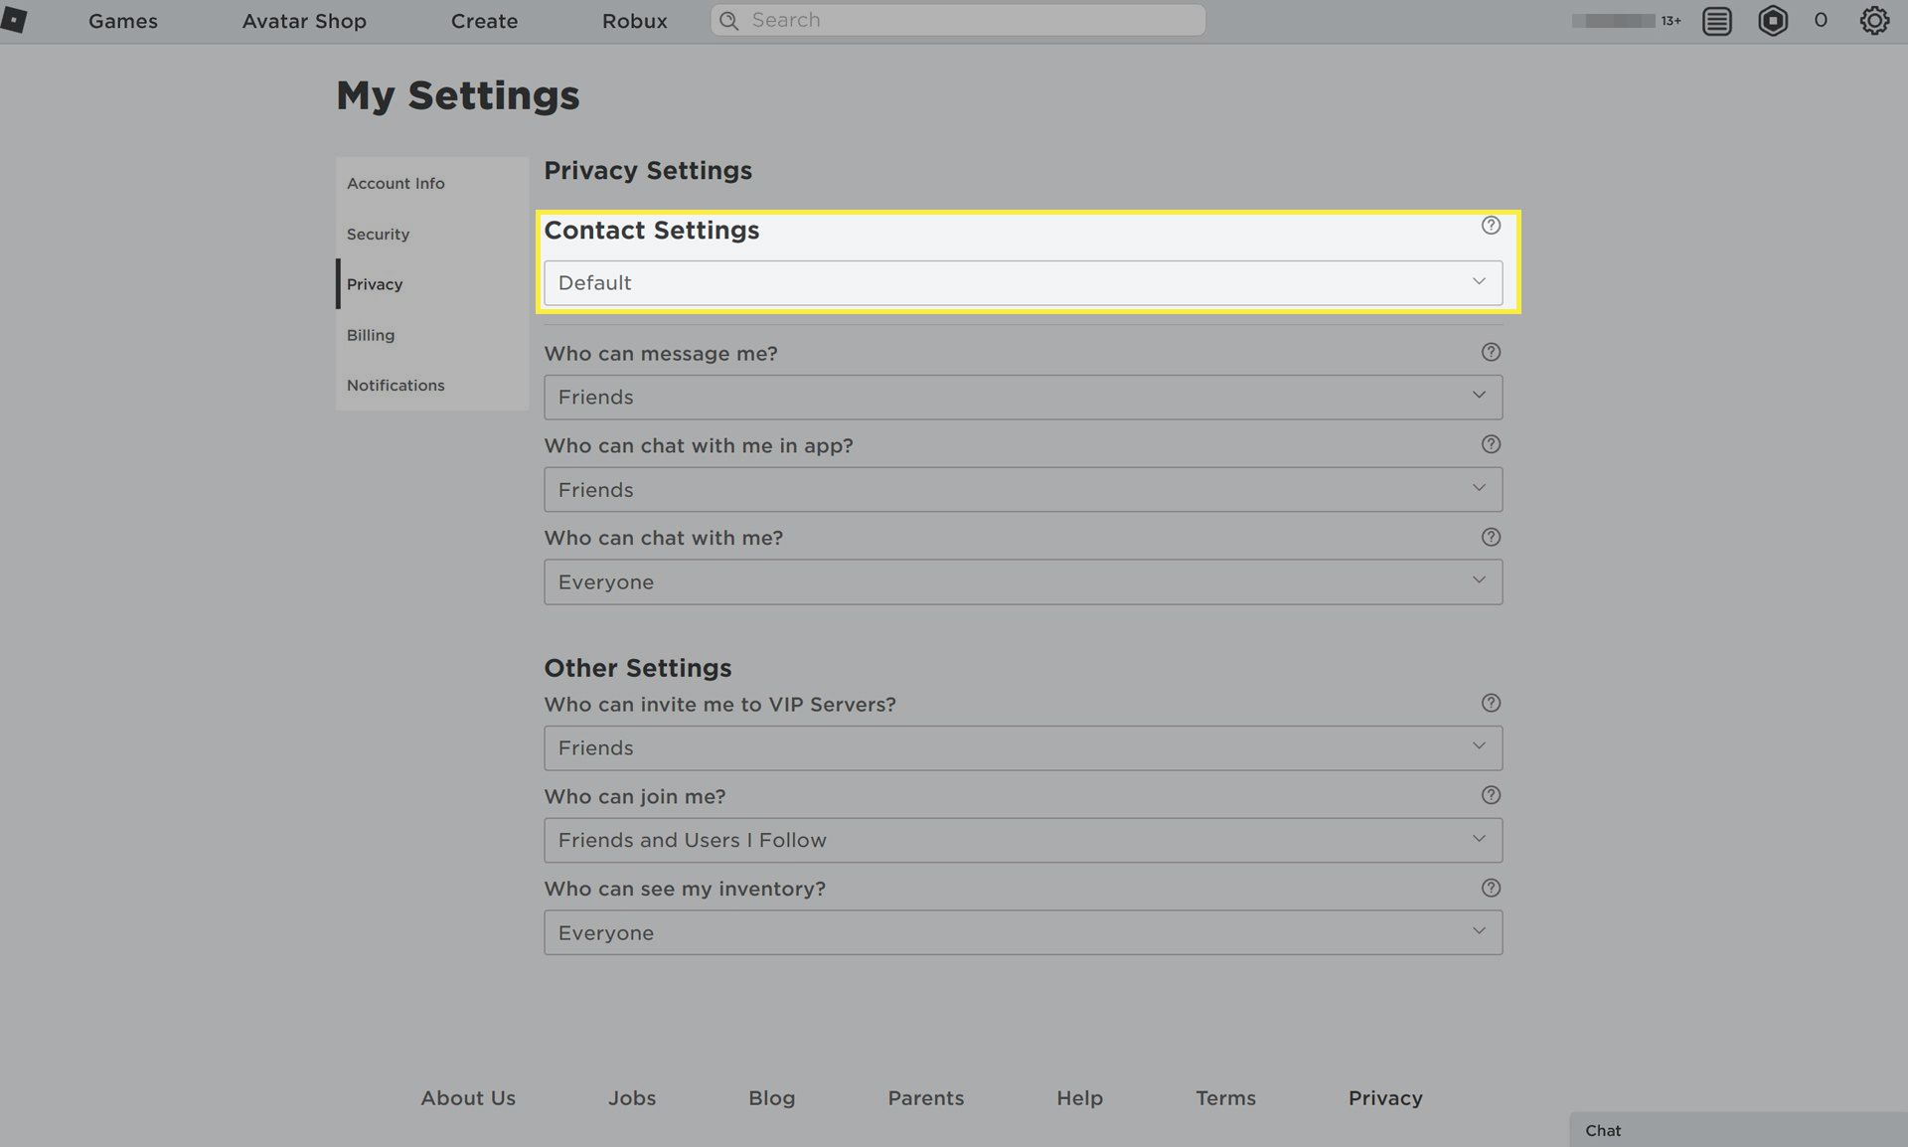Open the Who can message me dropdown
Screen dimensions: 1908x1147
1023,398
